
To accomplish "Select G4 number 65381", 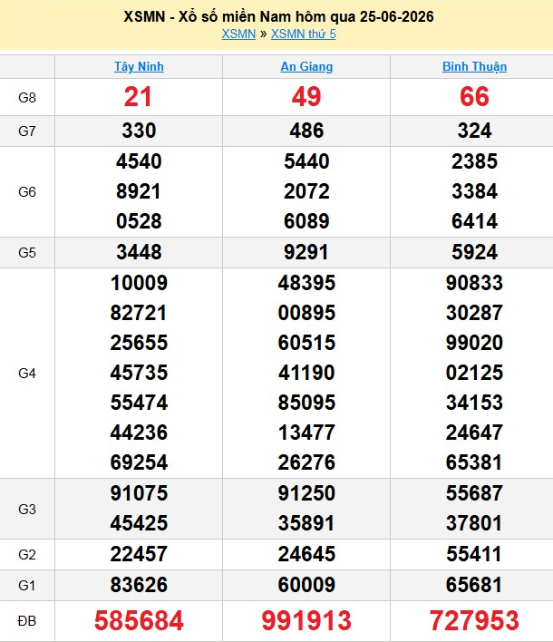I will tap(474, 462).
